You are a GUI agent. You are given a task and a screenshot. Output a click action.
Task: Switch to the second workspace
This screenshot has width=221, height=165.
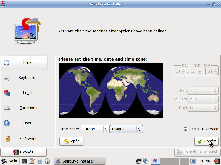[x=165, y=161]
